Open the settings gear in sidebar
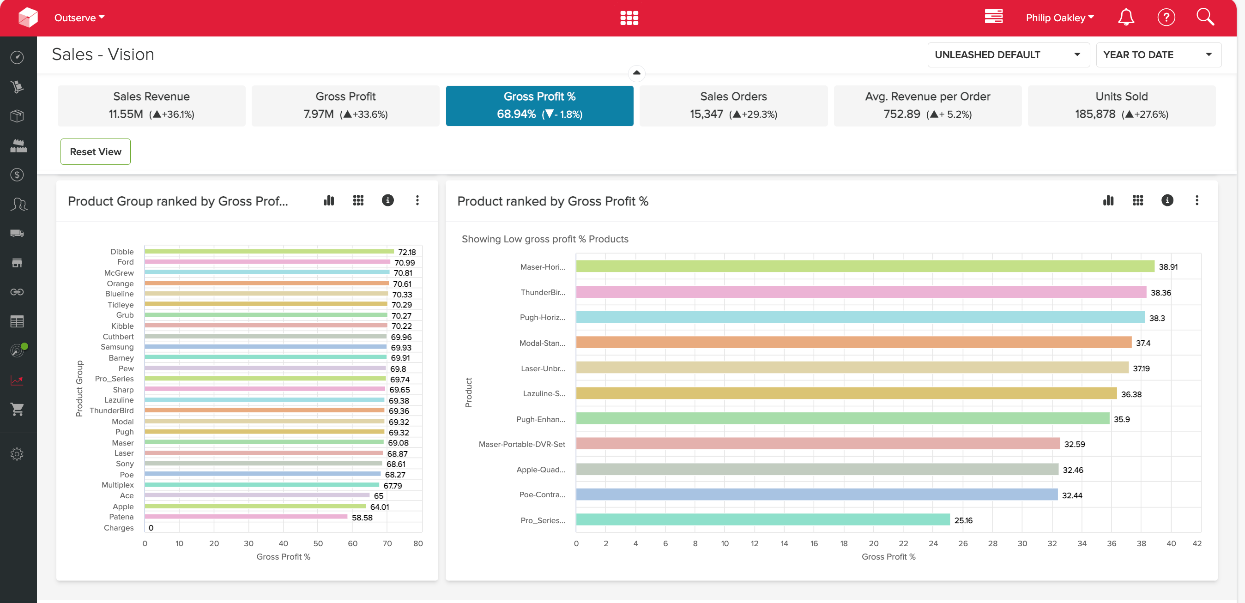Viewport: 1245px width, 603px height. 17,454
